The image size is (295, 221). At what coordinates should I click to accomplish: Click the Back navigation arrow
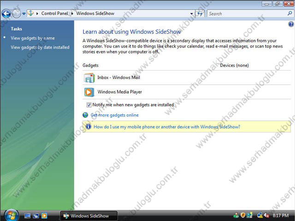tap(6, 13)
